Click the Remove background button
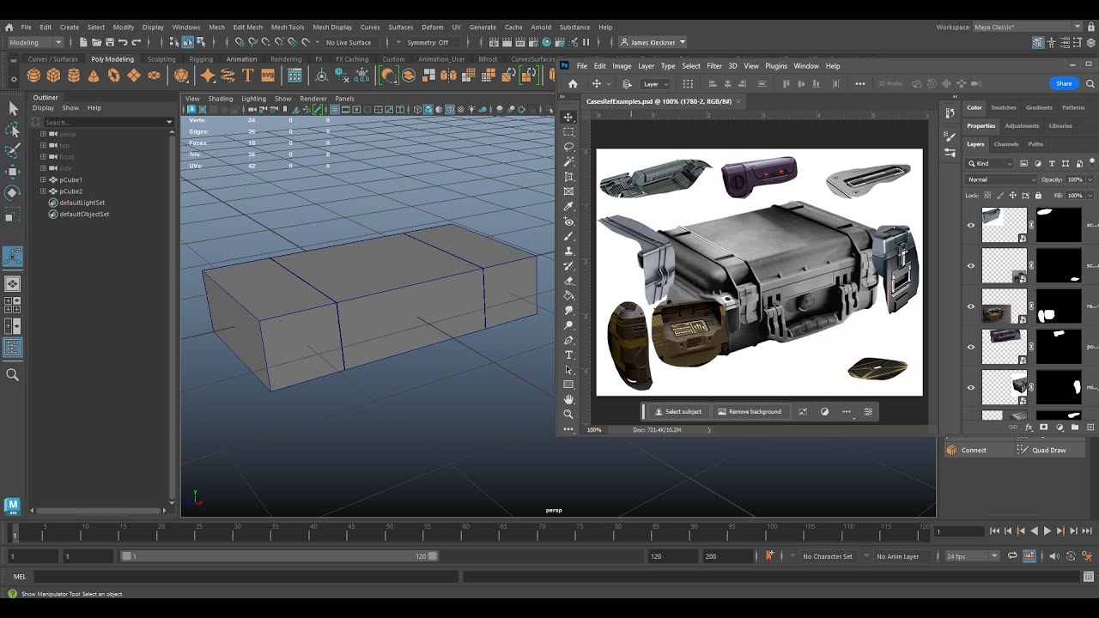Screen dimensions: 1099x618 click(750, 412)
